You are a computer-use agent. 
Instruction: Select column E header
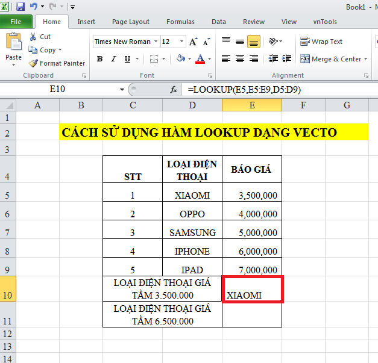pos(252,105)
